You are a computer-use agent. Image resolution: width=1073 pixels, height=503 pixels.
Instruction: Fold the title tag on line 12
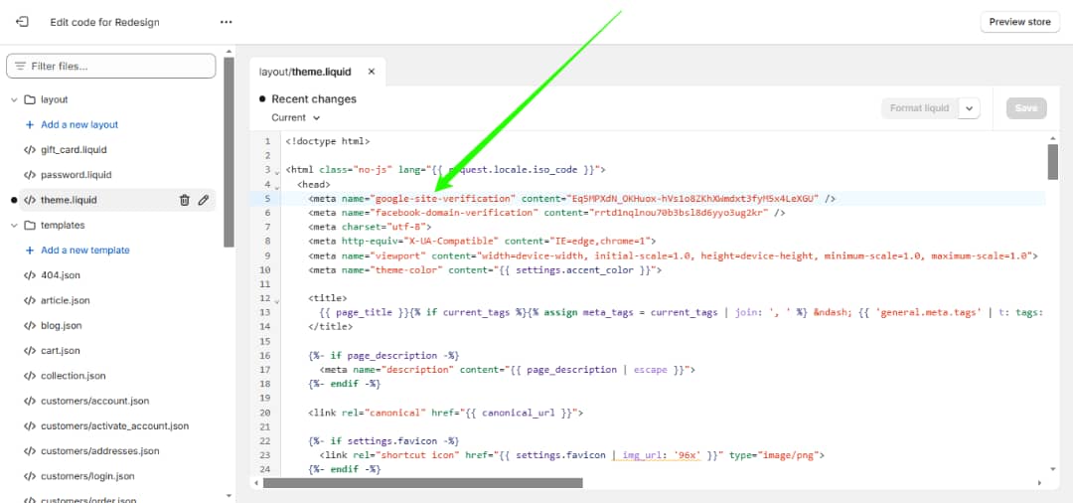point(277,300)
